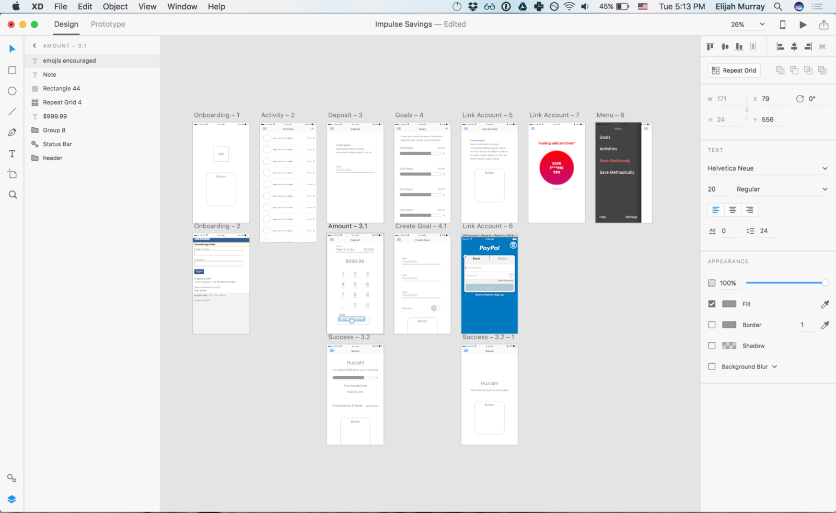836x513 pixels.
Task: Align selection to top edge
Action: point(710,46)
